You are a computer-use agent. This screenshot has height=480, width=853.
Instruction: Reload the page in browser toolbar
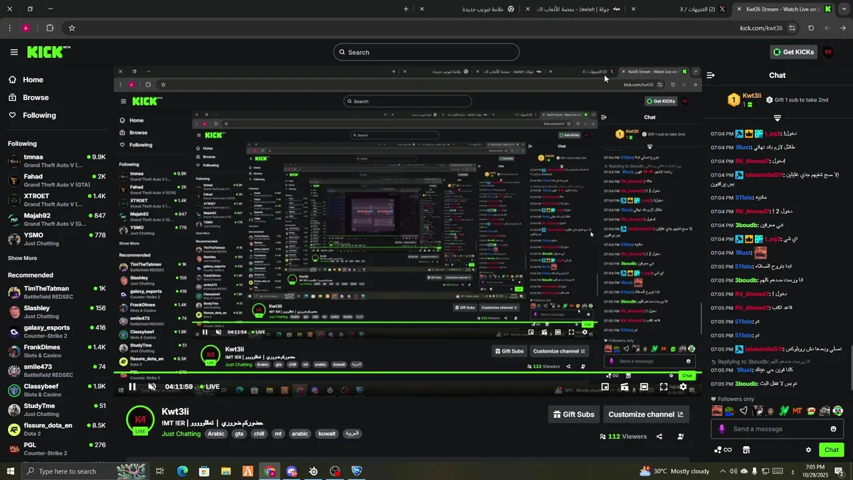pos(811,28)
